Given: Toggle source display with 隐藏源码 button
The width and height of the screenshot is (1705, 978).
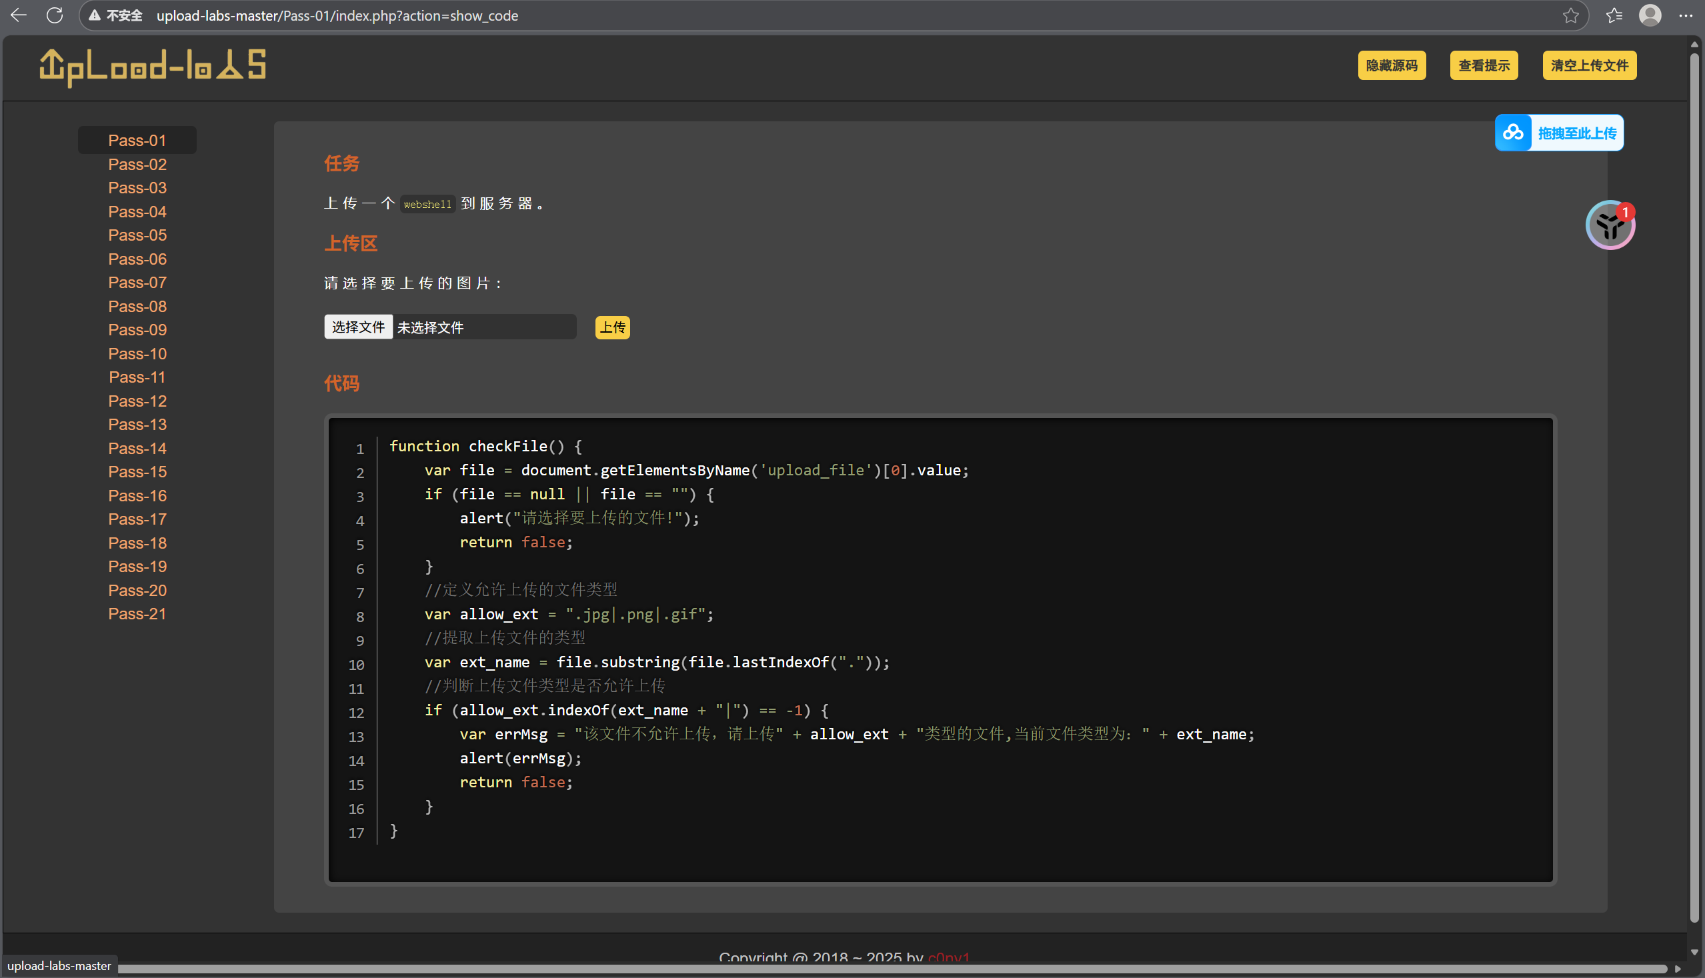Looking at the screenshot, I should point(1392,66).
